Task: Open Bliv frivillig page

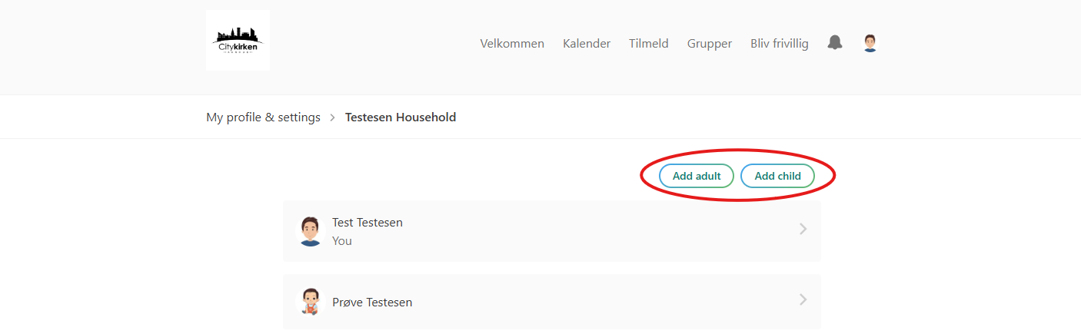Action: (x=780, y=44)
